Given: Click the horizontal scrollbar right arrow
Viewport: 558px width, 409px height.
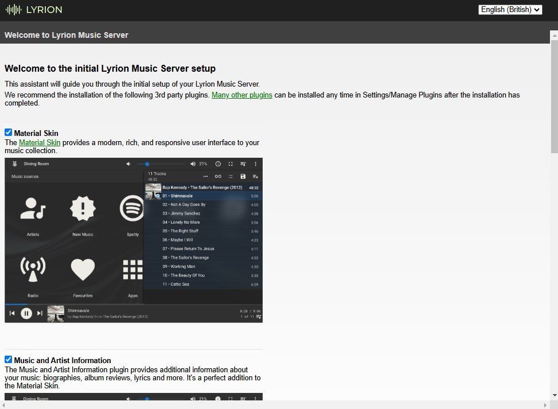Looking at the screenshot, I should coord(545,405).
